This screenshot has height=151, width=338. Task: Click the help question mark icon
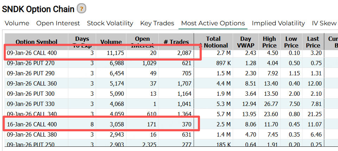(82, 9)
